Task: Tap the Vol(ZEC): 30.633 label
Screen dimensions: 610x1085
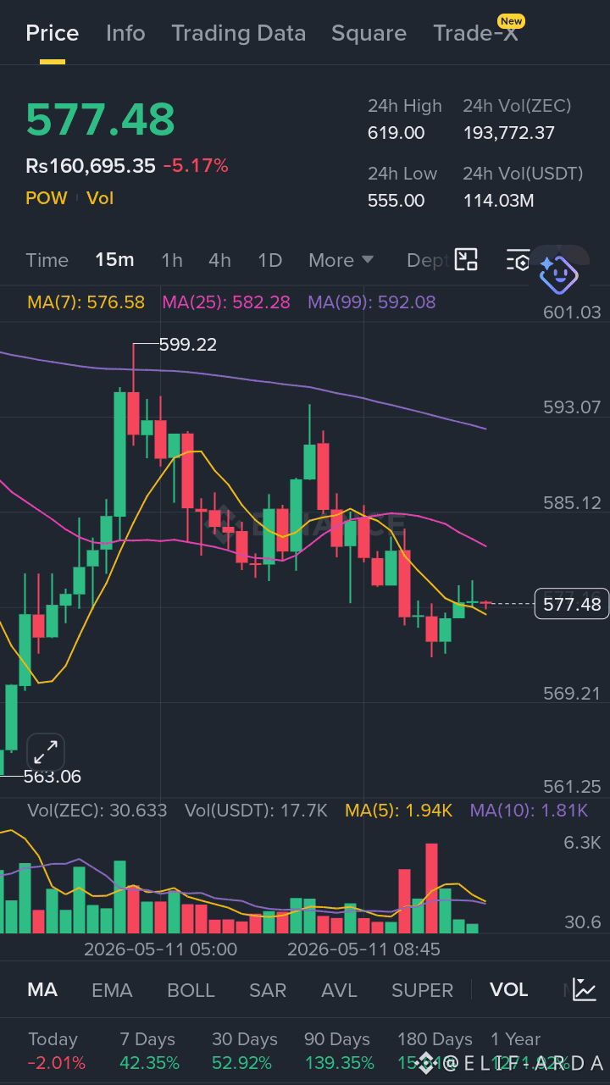Action: point(97,811)
